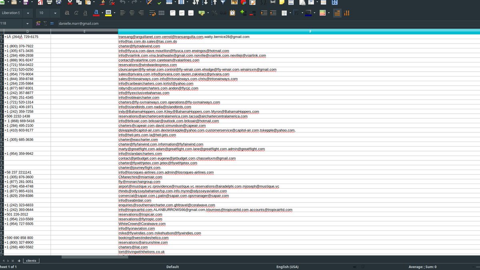Select column E header
The width and height of the screenshot is (480, 270).
point(84,31)
